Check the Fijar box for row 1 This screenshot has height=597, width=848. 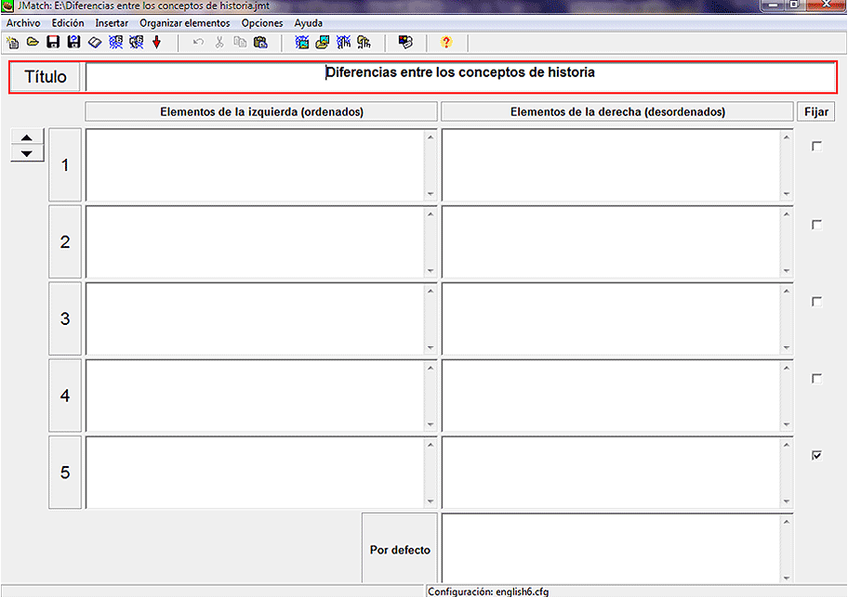(816, 147)
